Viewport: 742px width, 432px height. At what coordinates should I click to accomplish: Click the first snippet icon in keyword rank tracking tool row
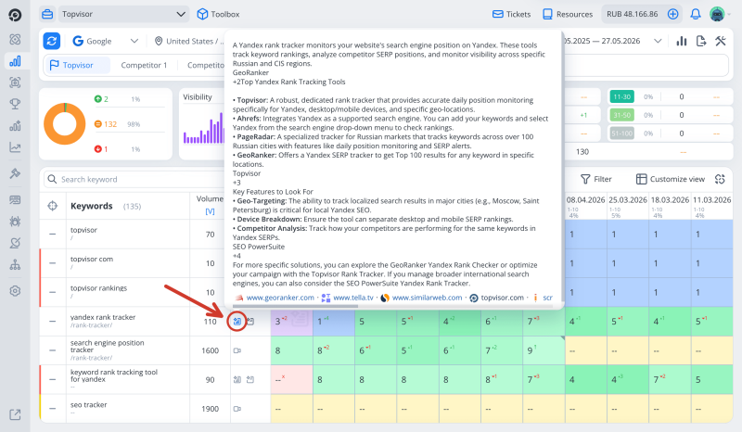coord(237,379)
